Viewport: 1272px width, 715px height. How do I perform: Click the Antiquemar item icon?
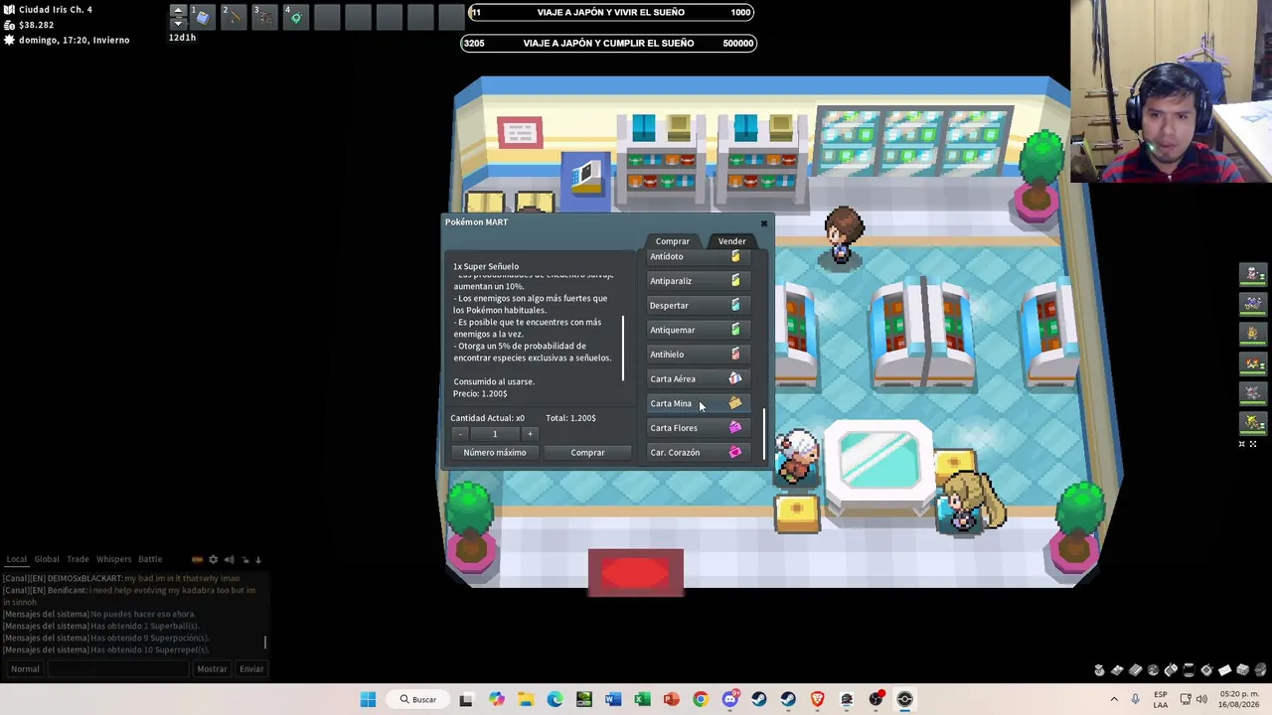tap(735, 330)
